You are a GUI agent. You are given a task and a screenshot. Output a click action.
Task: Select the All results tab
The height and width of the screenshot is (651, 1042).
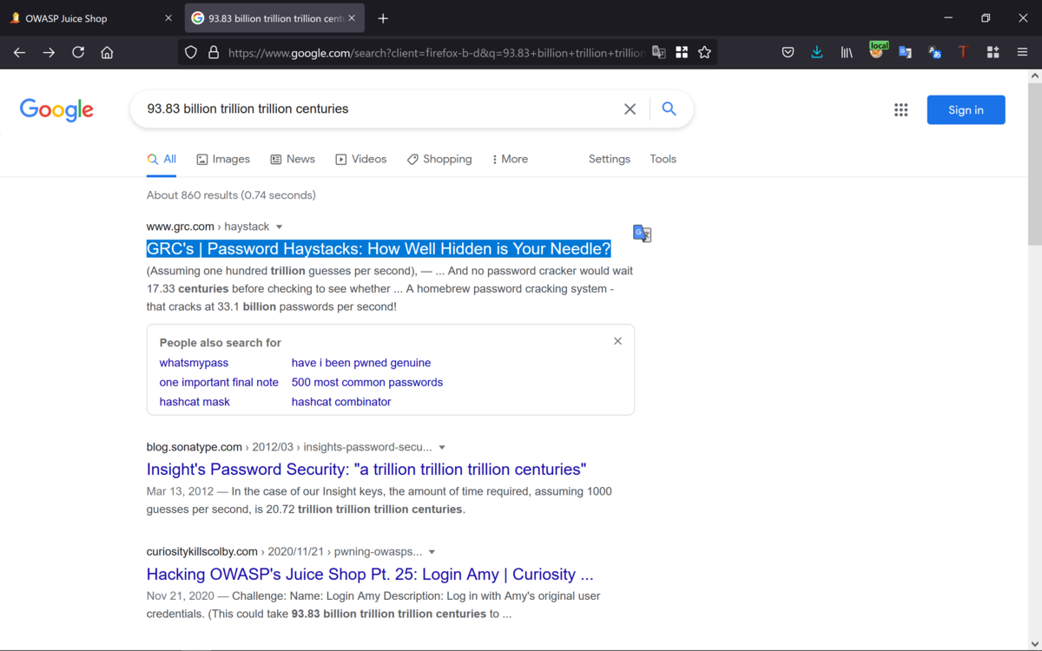[162, 159]
